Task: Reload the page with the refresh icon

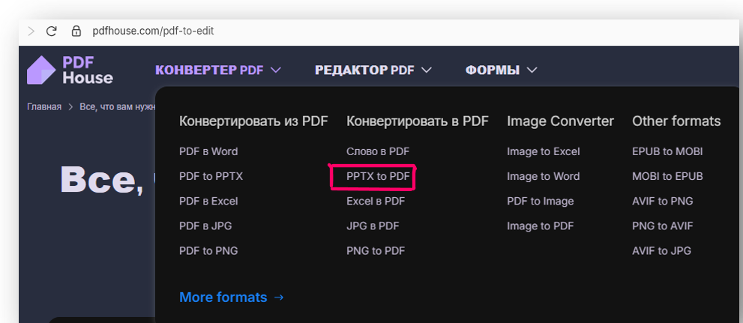Action: click(52, 31)
